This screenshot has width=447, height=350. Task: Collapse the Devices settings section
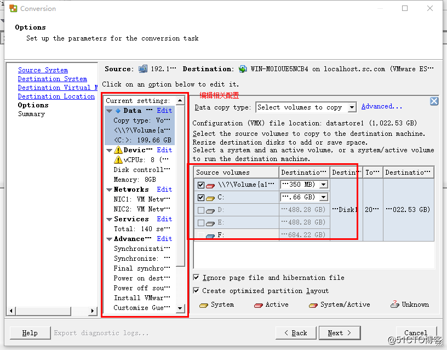pos(109,150)
